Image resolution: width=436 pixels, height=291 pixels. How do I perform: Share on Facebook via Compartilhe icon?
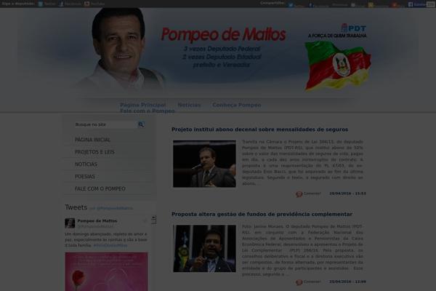[311, 5]
